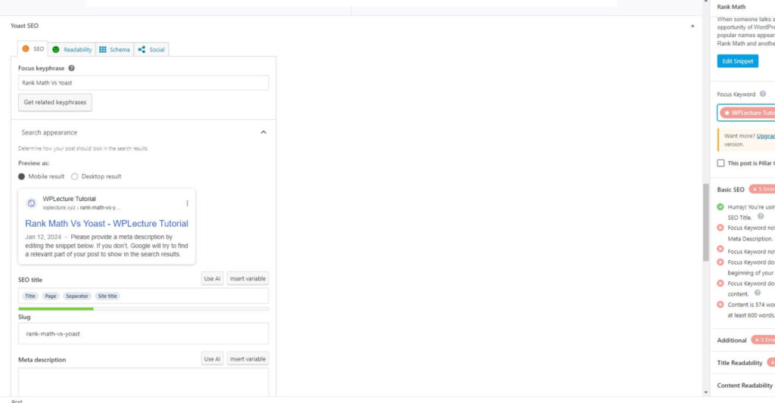Click the help icon after the word content

pyautogui.click(x=757, y=293)
